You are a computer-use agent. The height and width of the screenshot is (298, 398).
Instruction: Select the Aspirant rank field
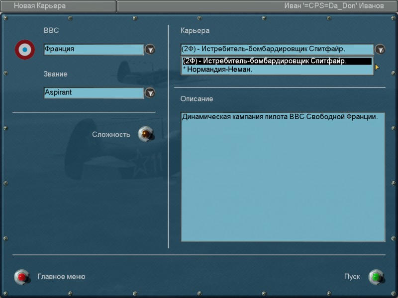coord(94,93)
